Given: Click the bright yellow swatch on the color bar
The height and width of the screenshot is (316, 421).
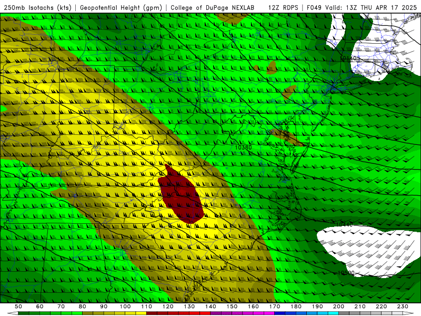Looking at the screenshot, I should (141, 313).
